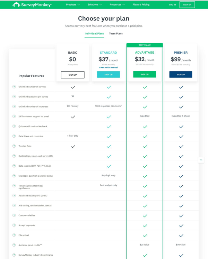Sign up for the Premier plan
The width and height of the screenshot is (208, 259).
181,74
